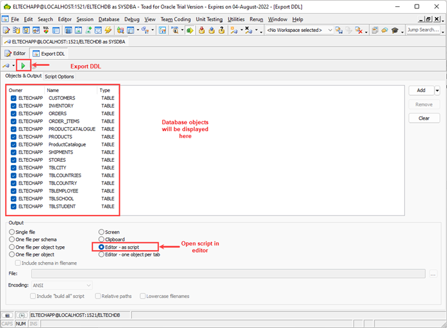447x328 pixels.
Task: Open the Explain Plan icon dropdown arrow
Action: pos(182,30)
